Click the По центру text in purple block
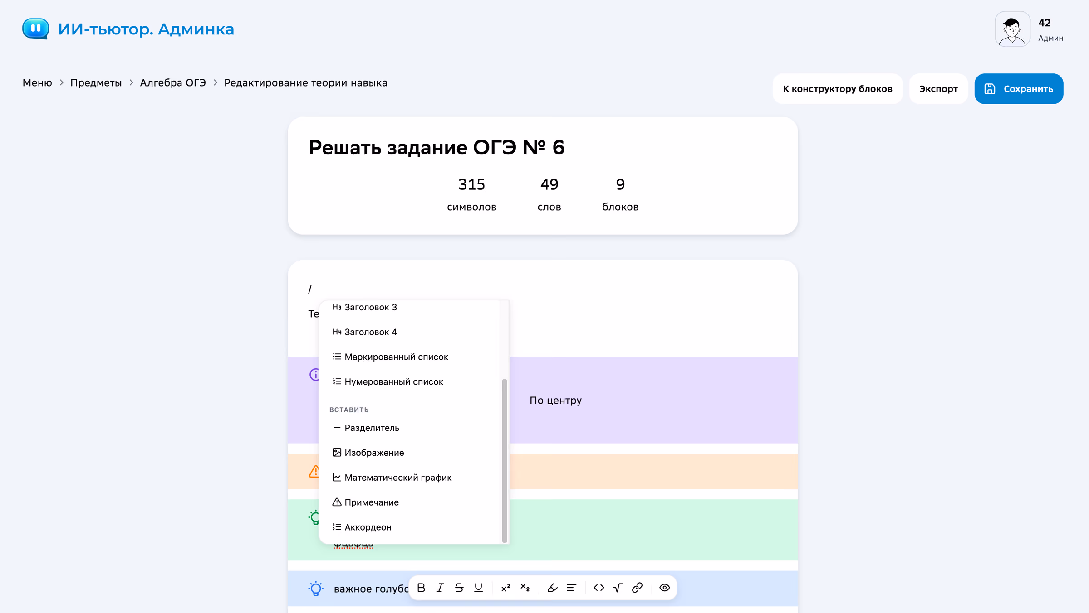The image size is (1089, 613). [555, 401]
